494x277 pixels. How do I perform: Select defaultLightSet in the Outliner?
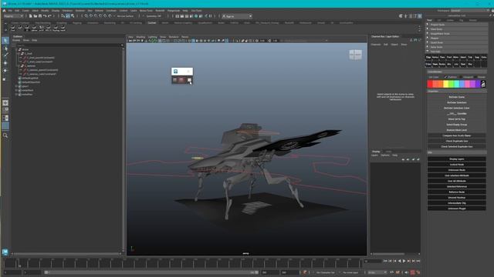pos(30,78)
